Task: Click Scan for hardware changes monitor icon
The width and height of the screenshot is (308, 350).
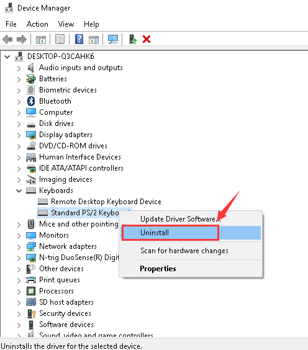Action: click(113, 39)
